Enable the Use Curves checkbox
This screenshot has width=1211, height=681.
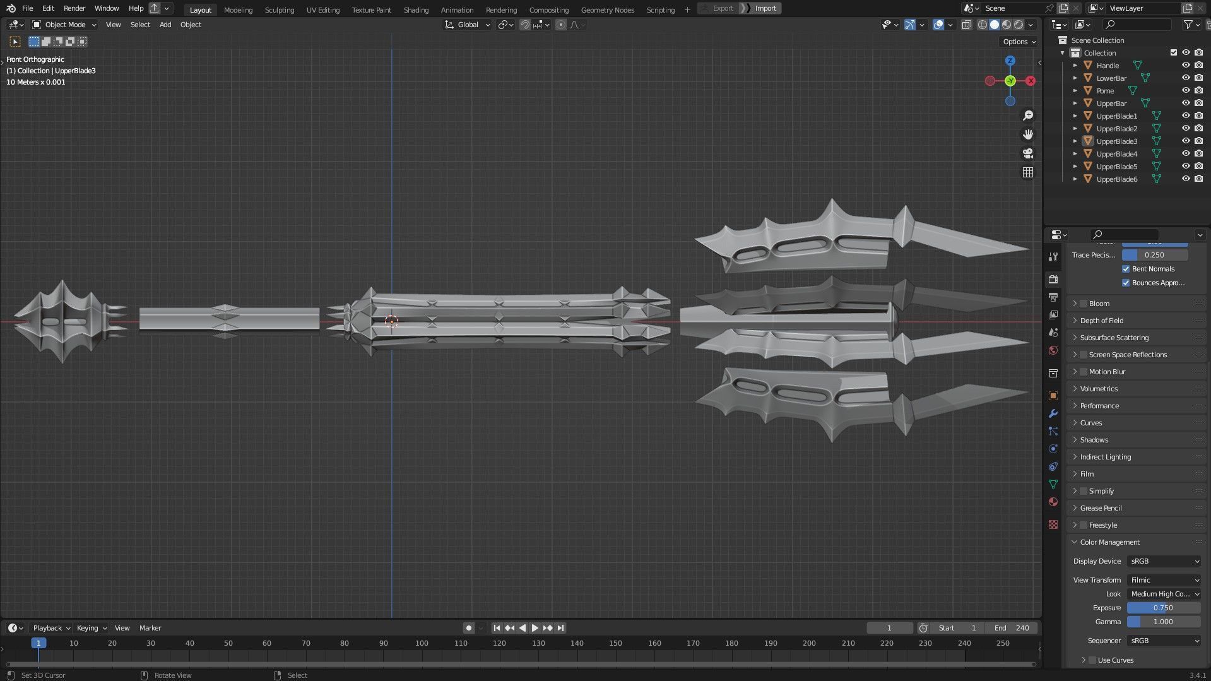click(1092, 660)
